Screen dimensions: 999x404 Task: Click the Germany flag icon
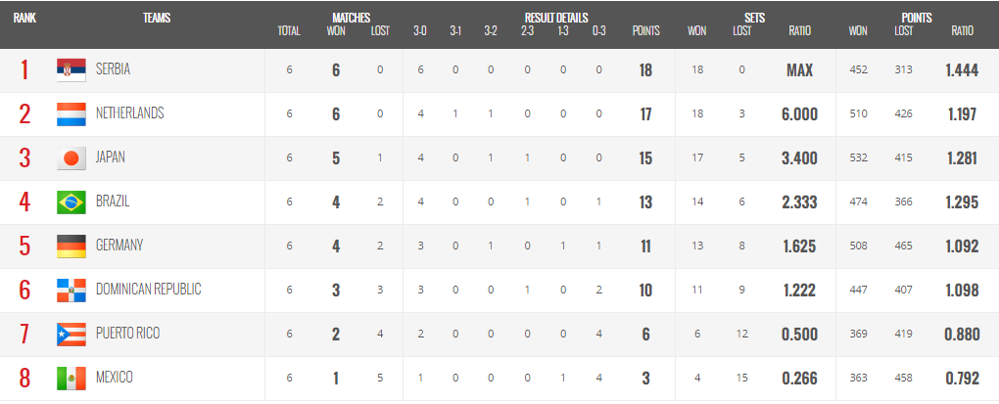(x=71, y=247)
